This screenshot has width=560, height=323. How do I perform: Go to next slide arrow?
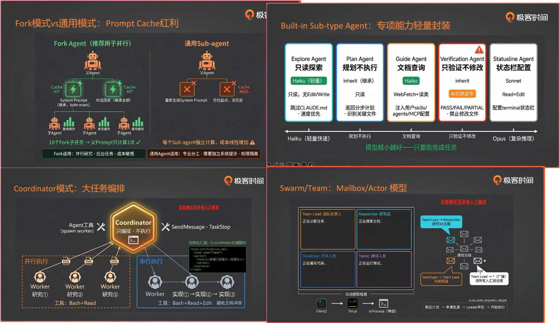point(311,165)
